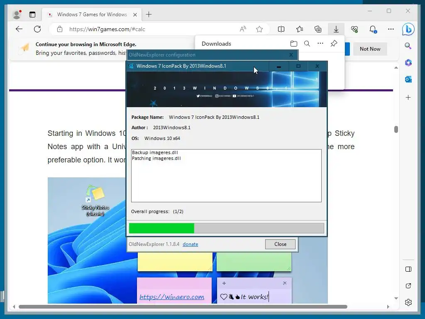This screenshot has height=319, width=425.
Task: Click the page scroll up arrow
Action: point(396,68)
